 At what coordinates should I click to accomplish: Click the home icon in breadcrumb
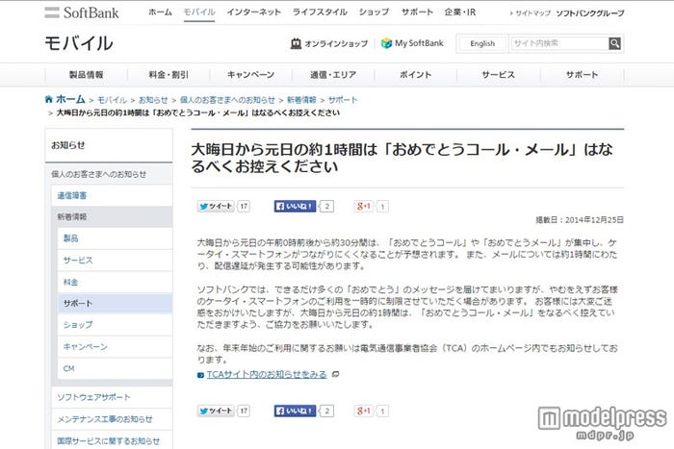[x=49, y=99]
